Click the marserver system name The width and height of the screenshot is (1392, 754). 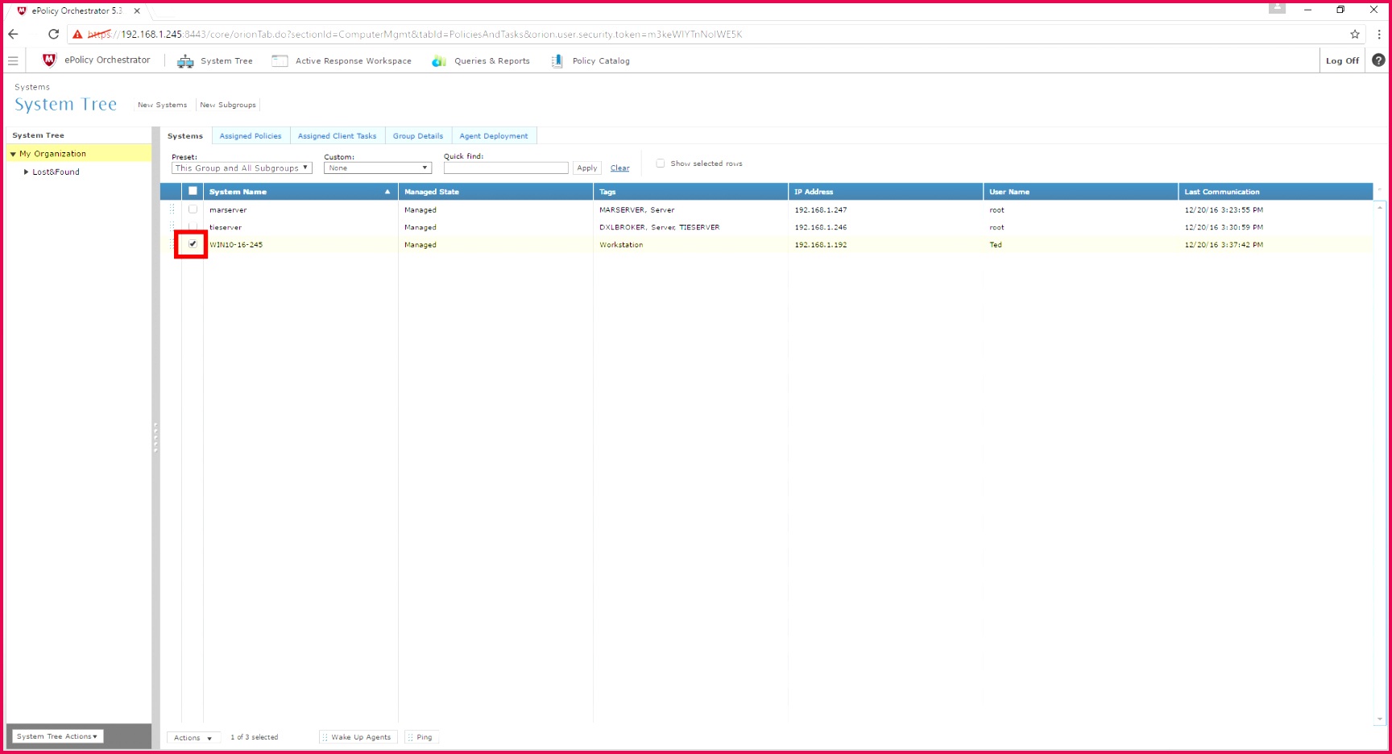coord(228,210)
